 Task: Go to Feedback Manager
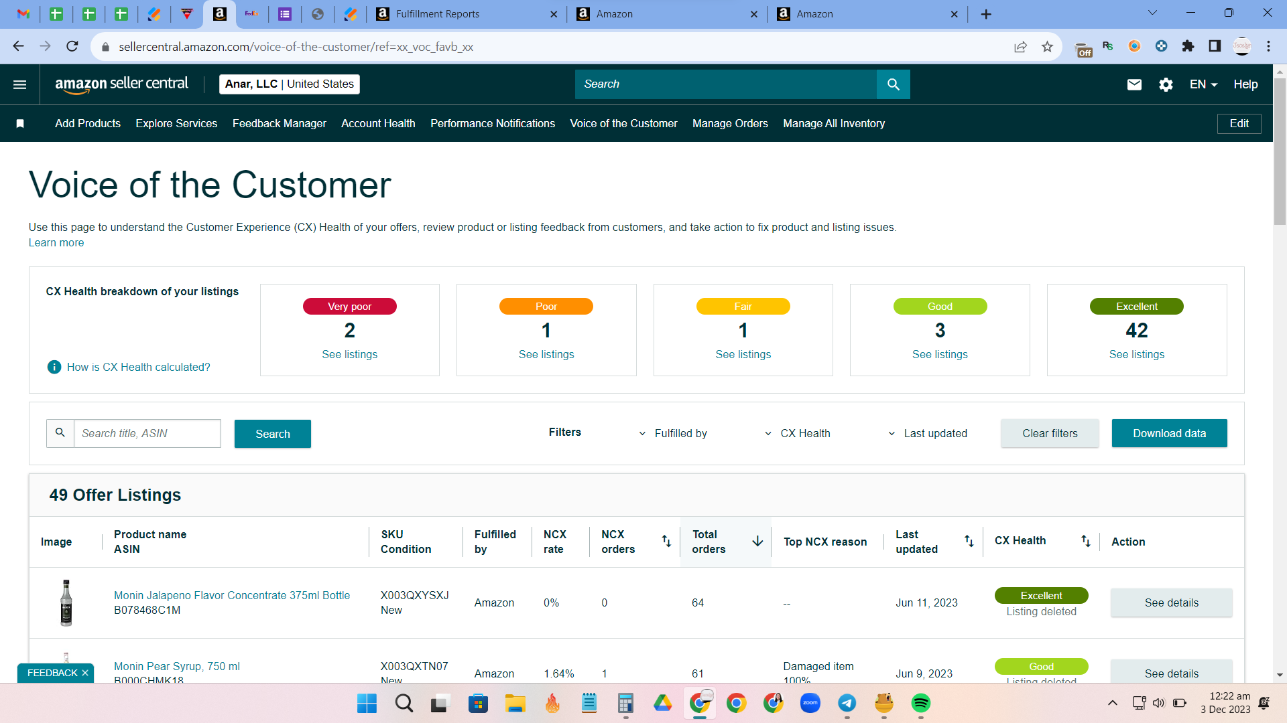[280, 124]
